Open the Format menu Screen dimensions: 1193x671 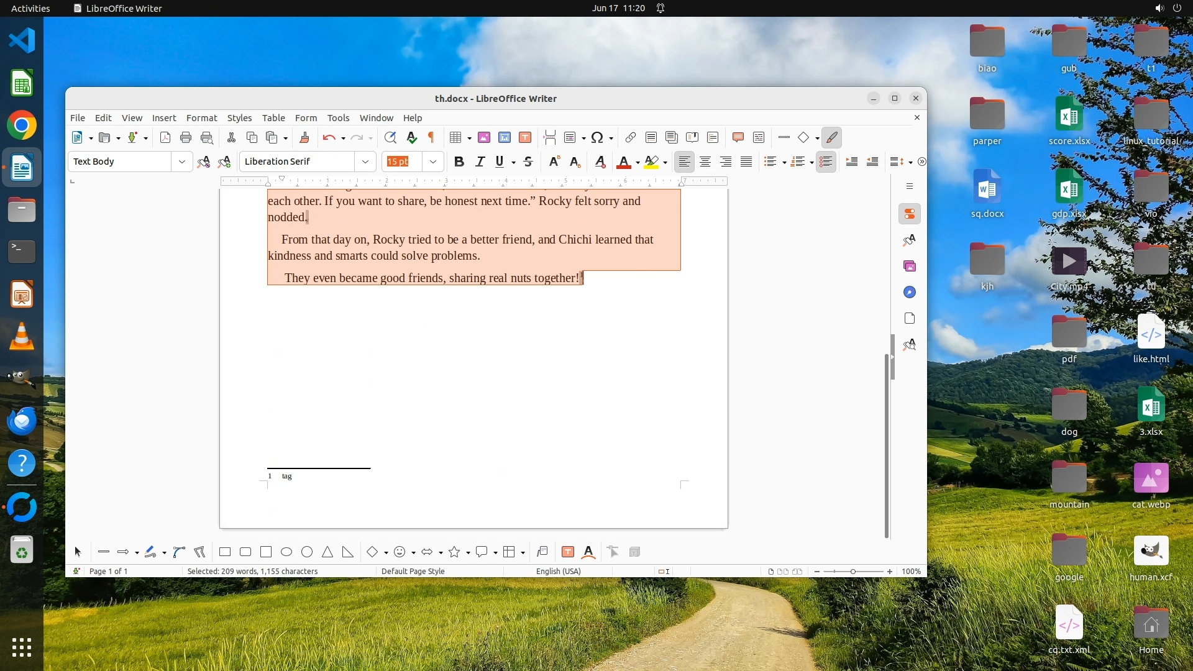[201, 118]
